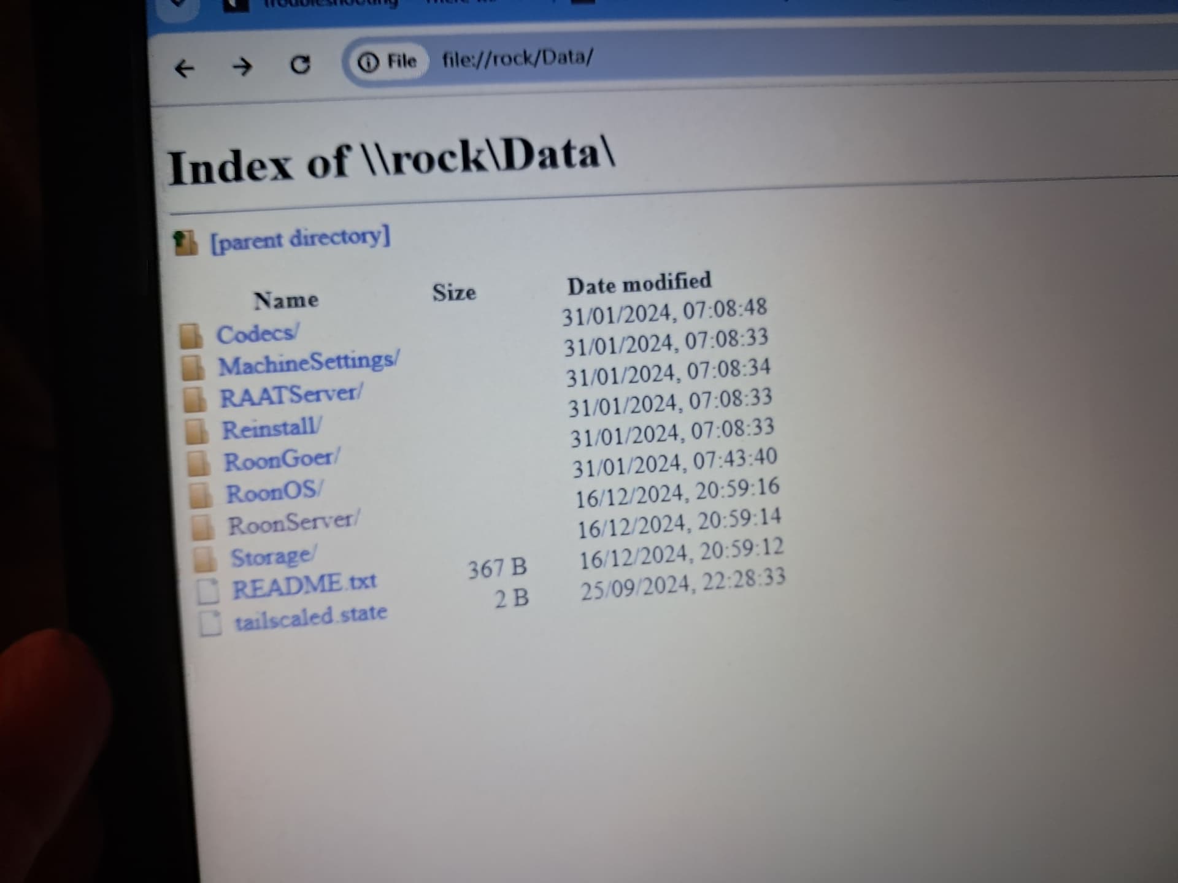Click the date 31/01/2024, 07:08:34
Image resolution: width=1178 pixels, height=883 pixels.
coord(668,372)
